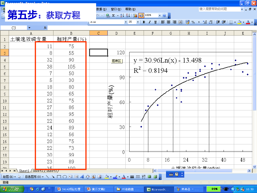257x193 pixels.
Task: Align cell text right
Action: coord(175,22)
